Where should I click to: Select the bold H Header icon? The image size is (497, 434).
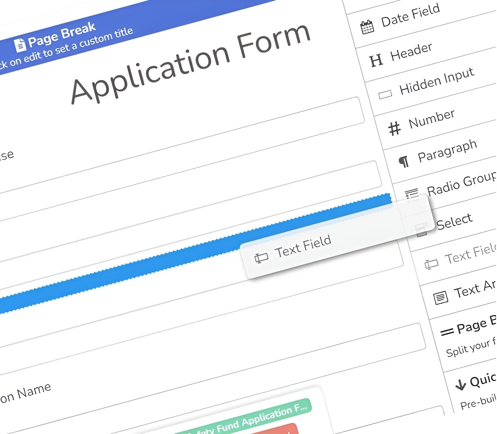coord(376,61)
